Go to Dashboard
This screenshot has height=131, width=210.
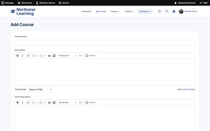point(86,11)
